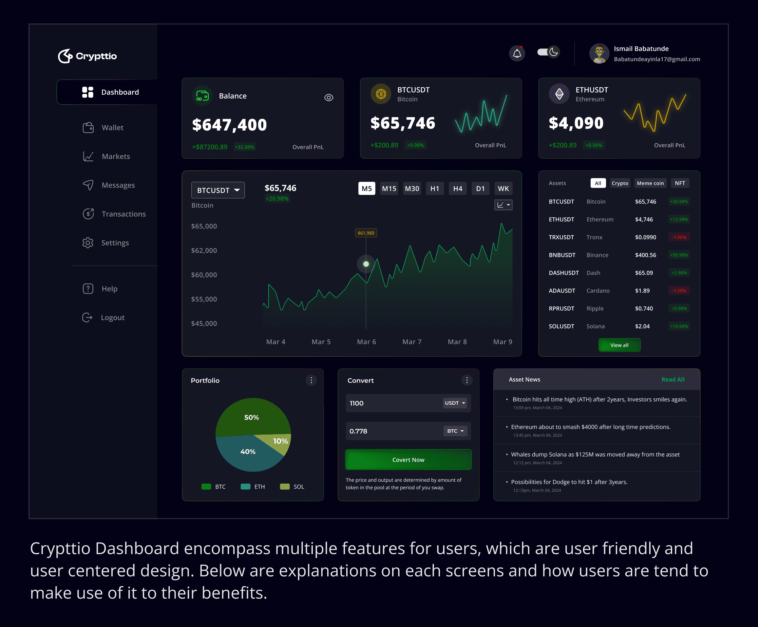Image resolution: width=758 pixels, height=627 pixels.
Task: Open the Markets chart icon in sidebar
Action: [x=88, y=156]
